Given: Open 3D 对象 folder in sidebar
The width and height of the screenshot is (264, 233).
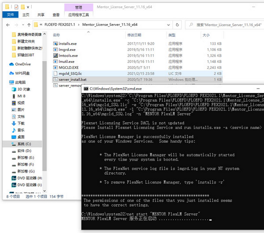Looking at the screenshot, I should [21, 89].
